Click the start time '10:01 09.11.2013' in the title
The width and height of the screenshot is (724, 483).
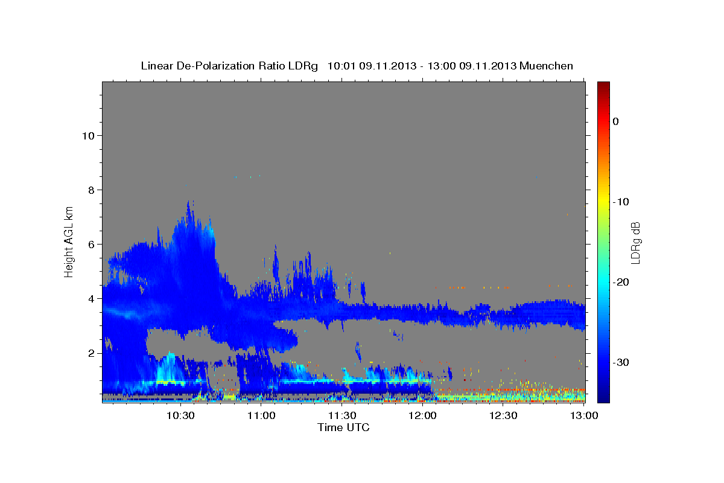(372, 66)
